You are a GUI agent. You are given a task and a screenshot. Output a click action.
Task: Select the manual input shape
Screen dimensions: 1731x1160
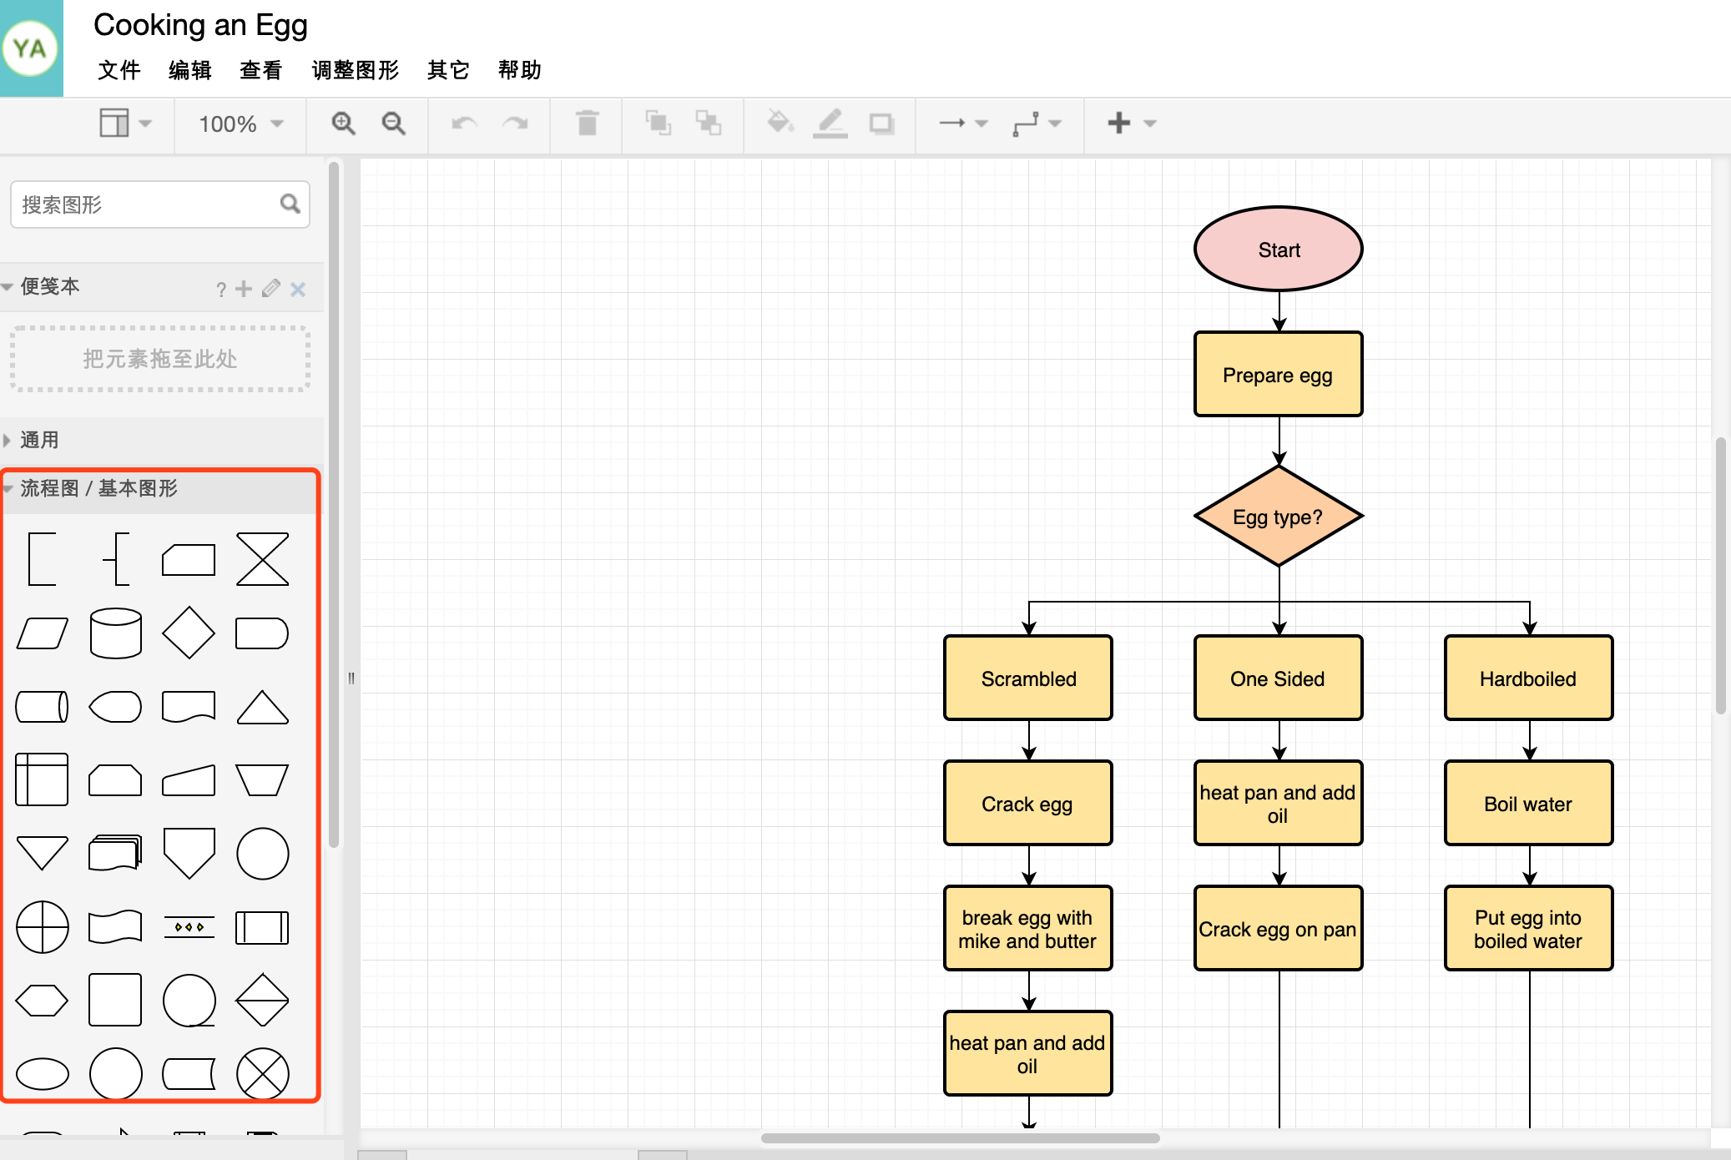189,779
